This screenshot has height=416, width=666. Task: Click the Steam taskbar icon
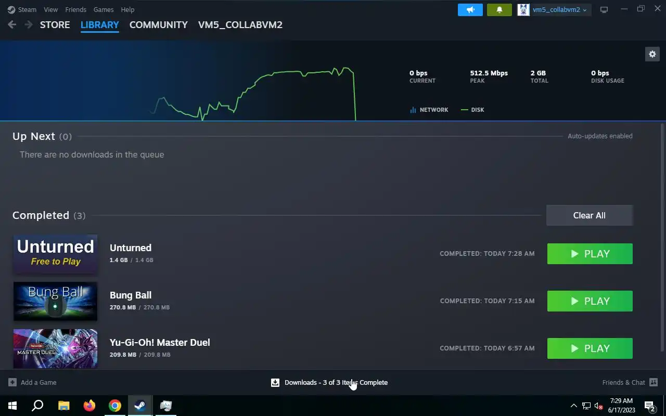(x=140, y=406)
